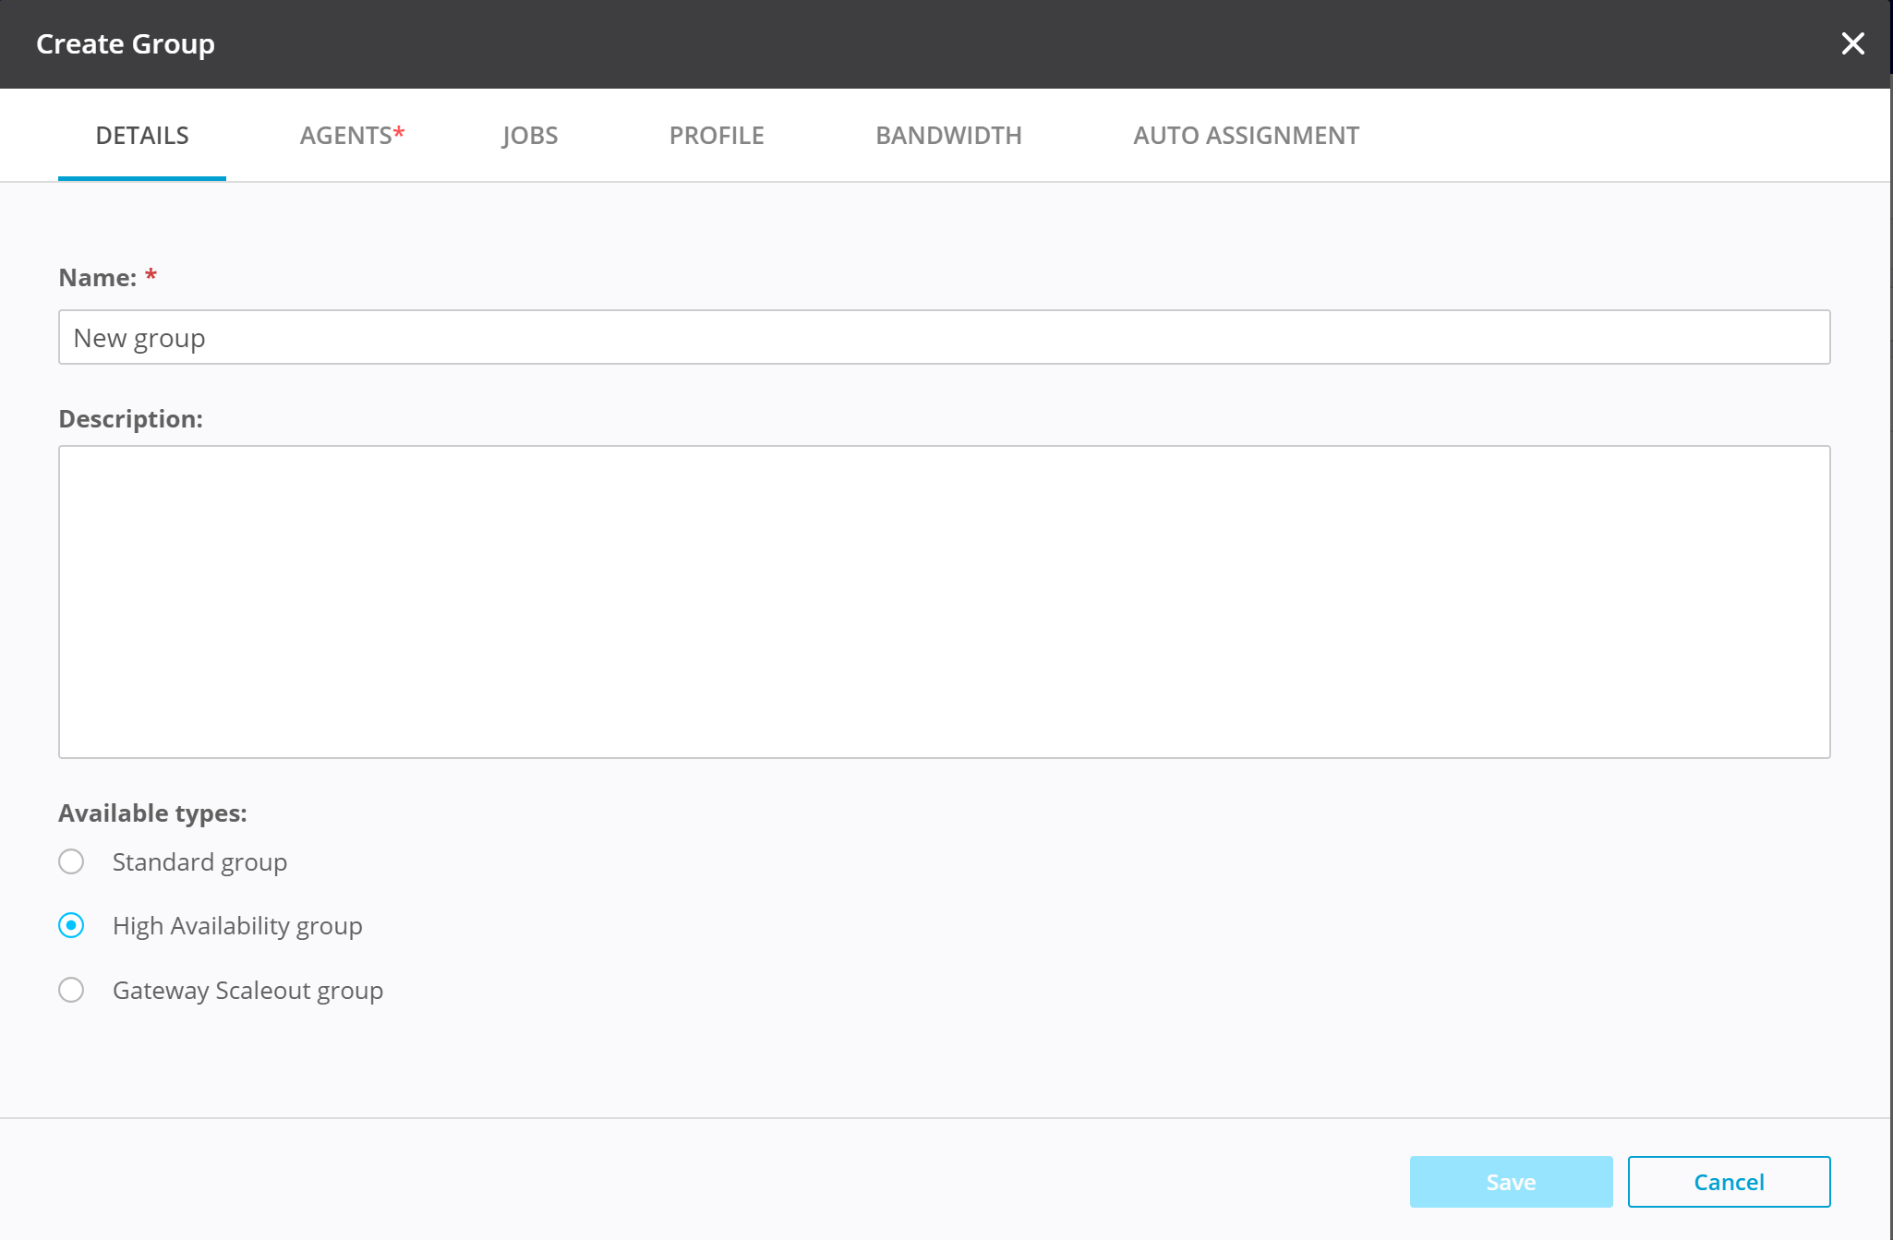Viewport: 1893px width, 1240px height.
Task: Choose the High Availability group radio button
Action: [71, 926]
